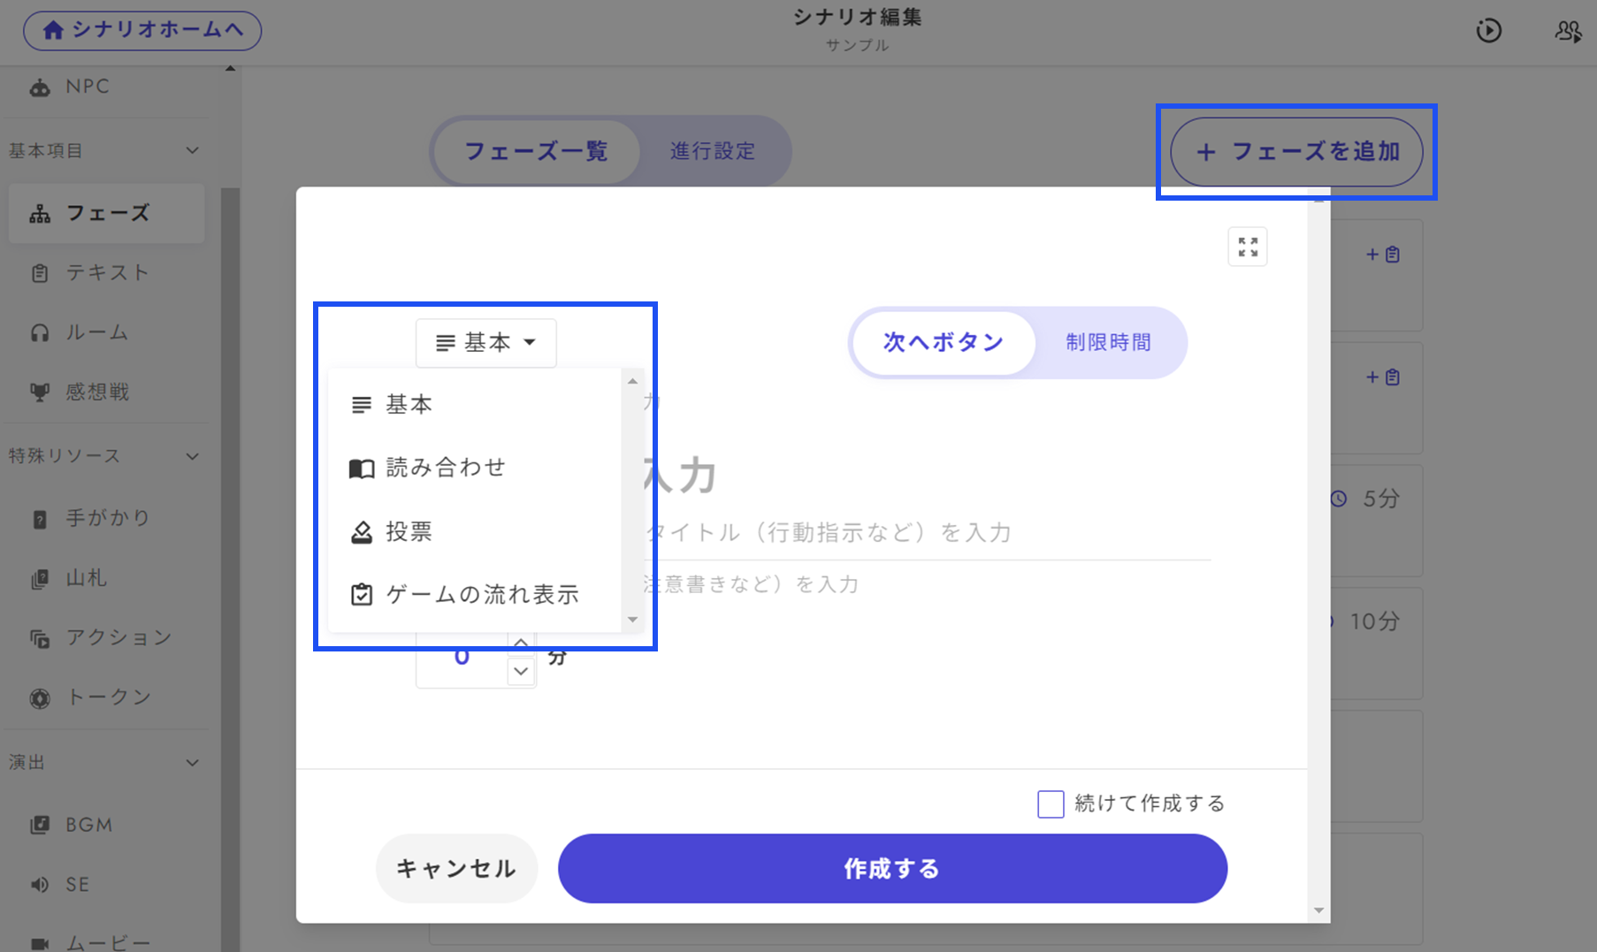Open the 感想戦 sidebar item
This screenshot has height=952, width=1597.
(96, 392)
